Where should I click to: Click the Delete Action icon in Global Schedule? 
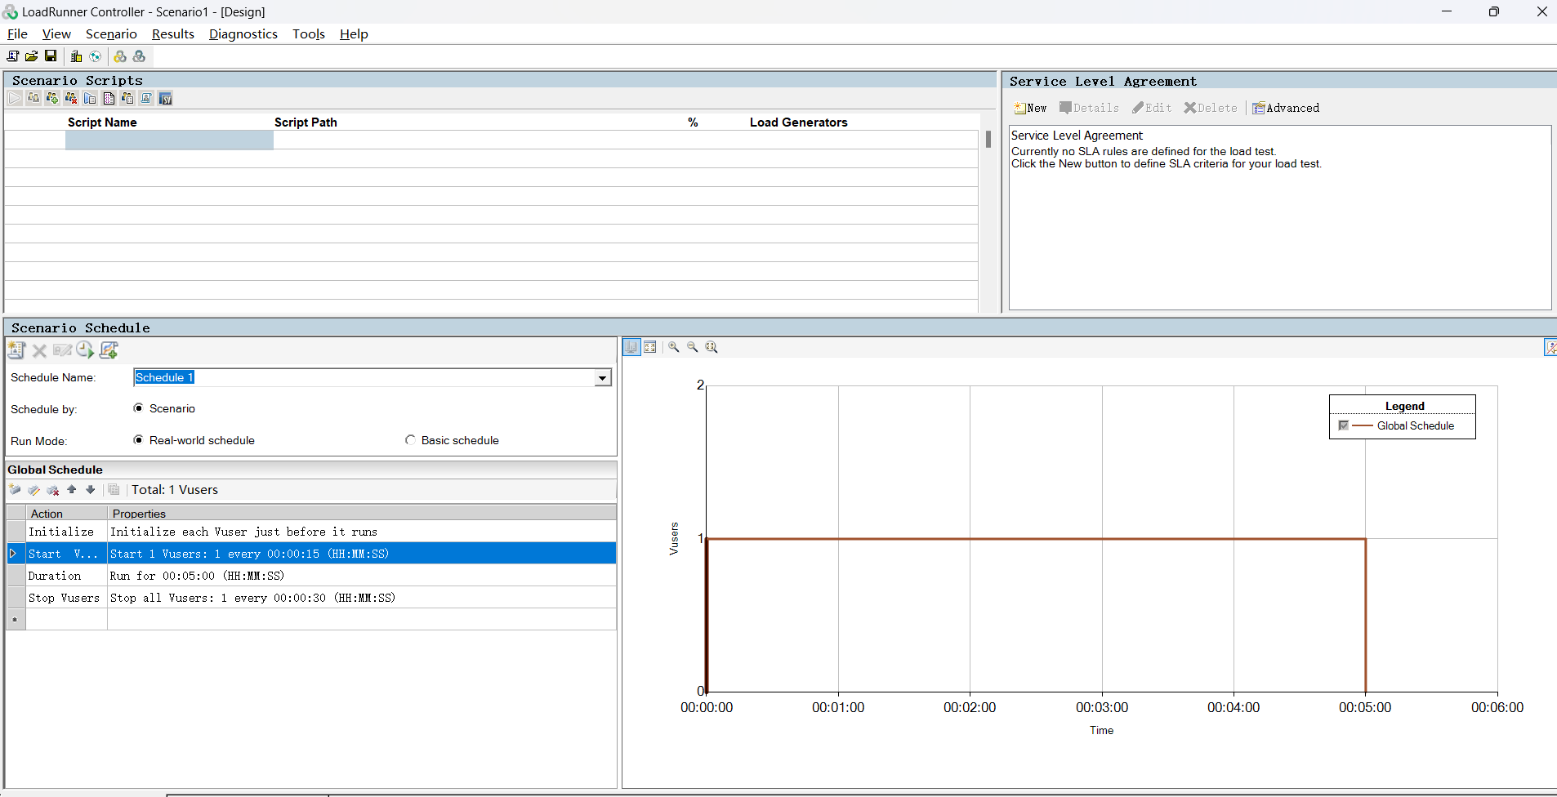click(53, 490)
